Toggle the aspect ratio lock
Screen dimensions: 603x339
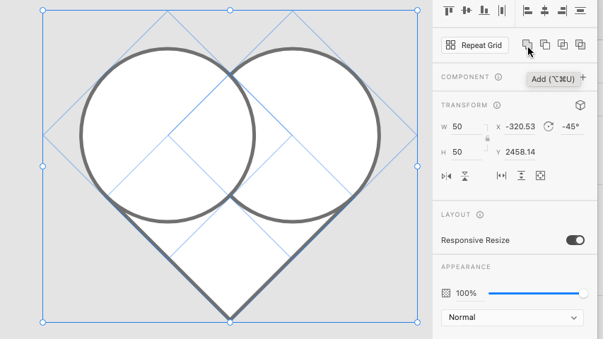click(487, 138)
